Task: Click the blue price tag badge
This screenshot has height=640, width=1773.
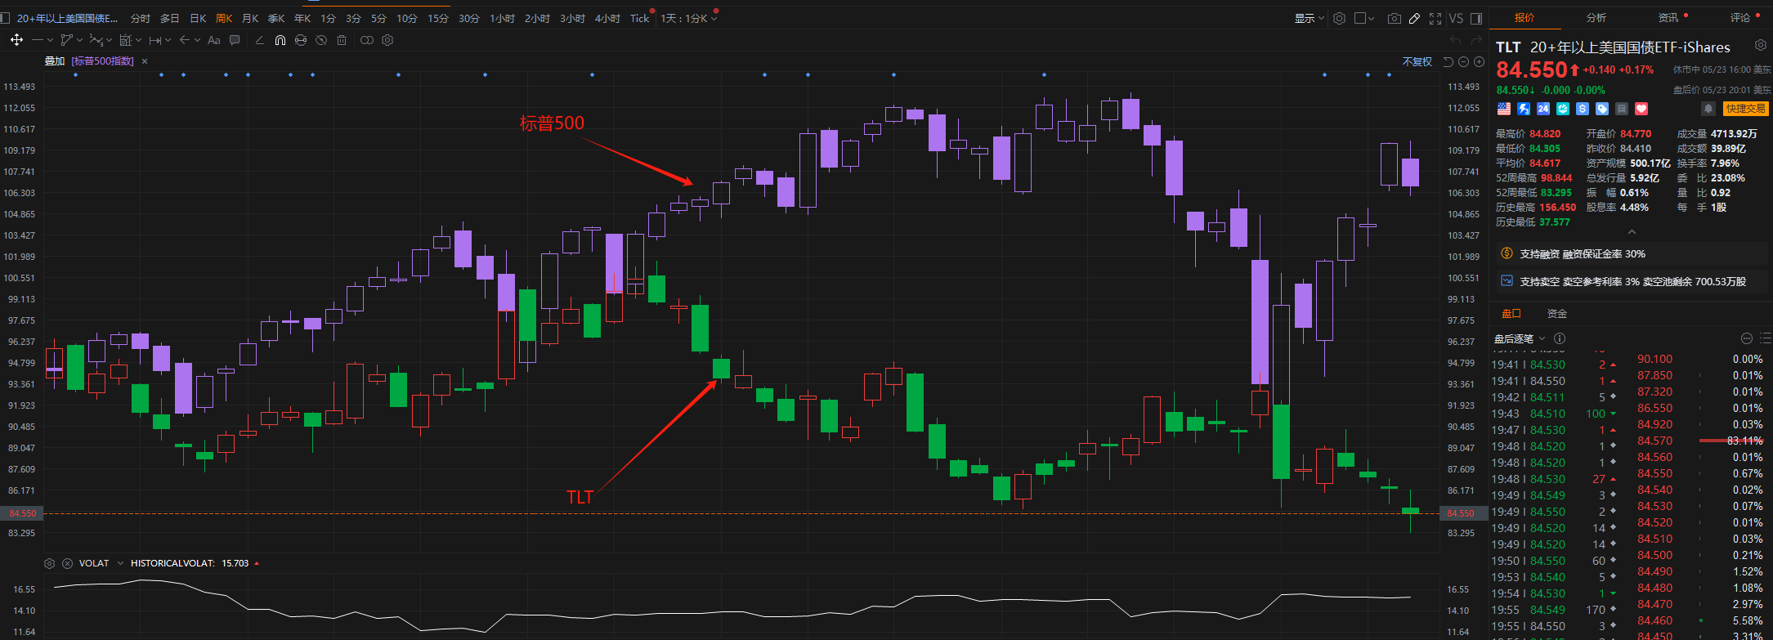Action: pos(1602,109)
